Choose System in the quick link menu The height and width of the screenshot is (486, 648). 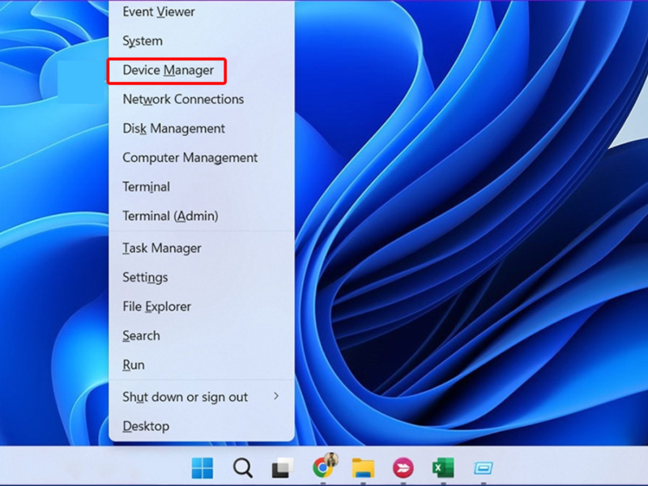click(143, 41)
